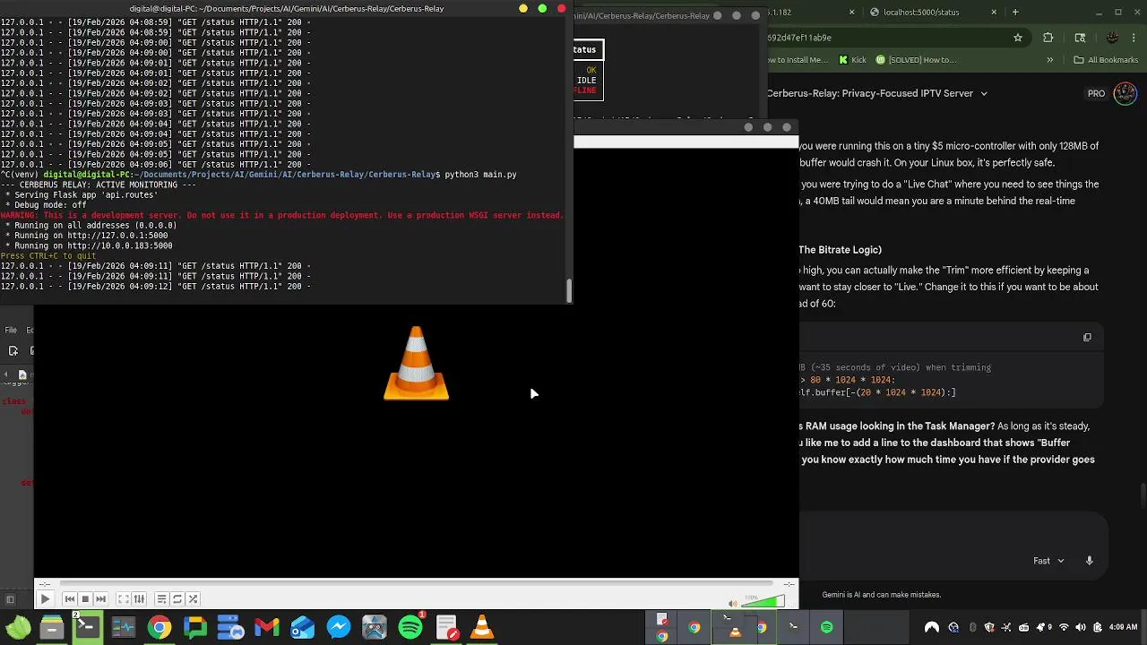Image resolution: width=1147 pixels, height=645 pixels.
Task: Open Google Chat from taskbar
Action: coord(194,627)
